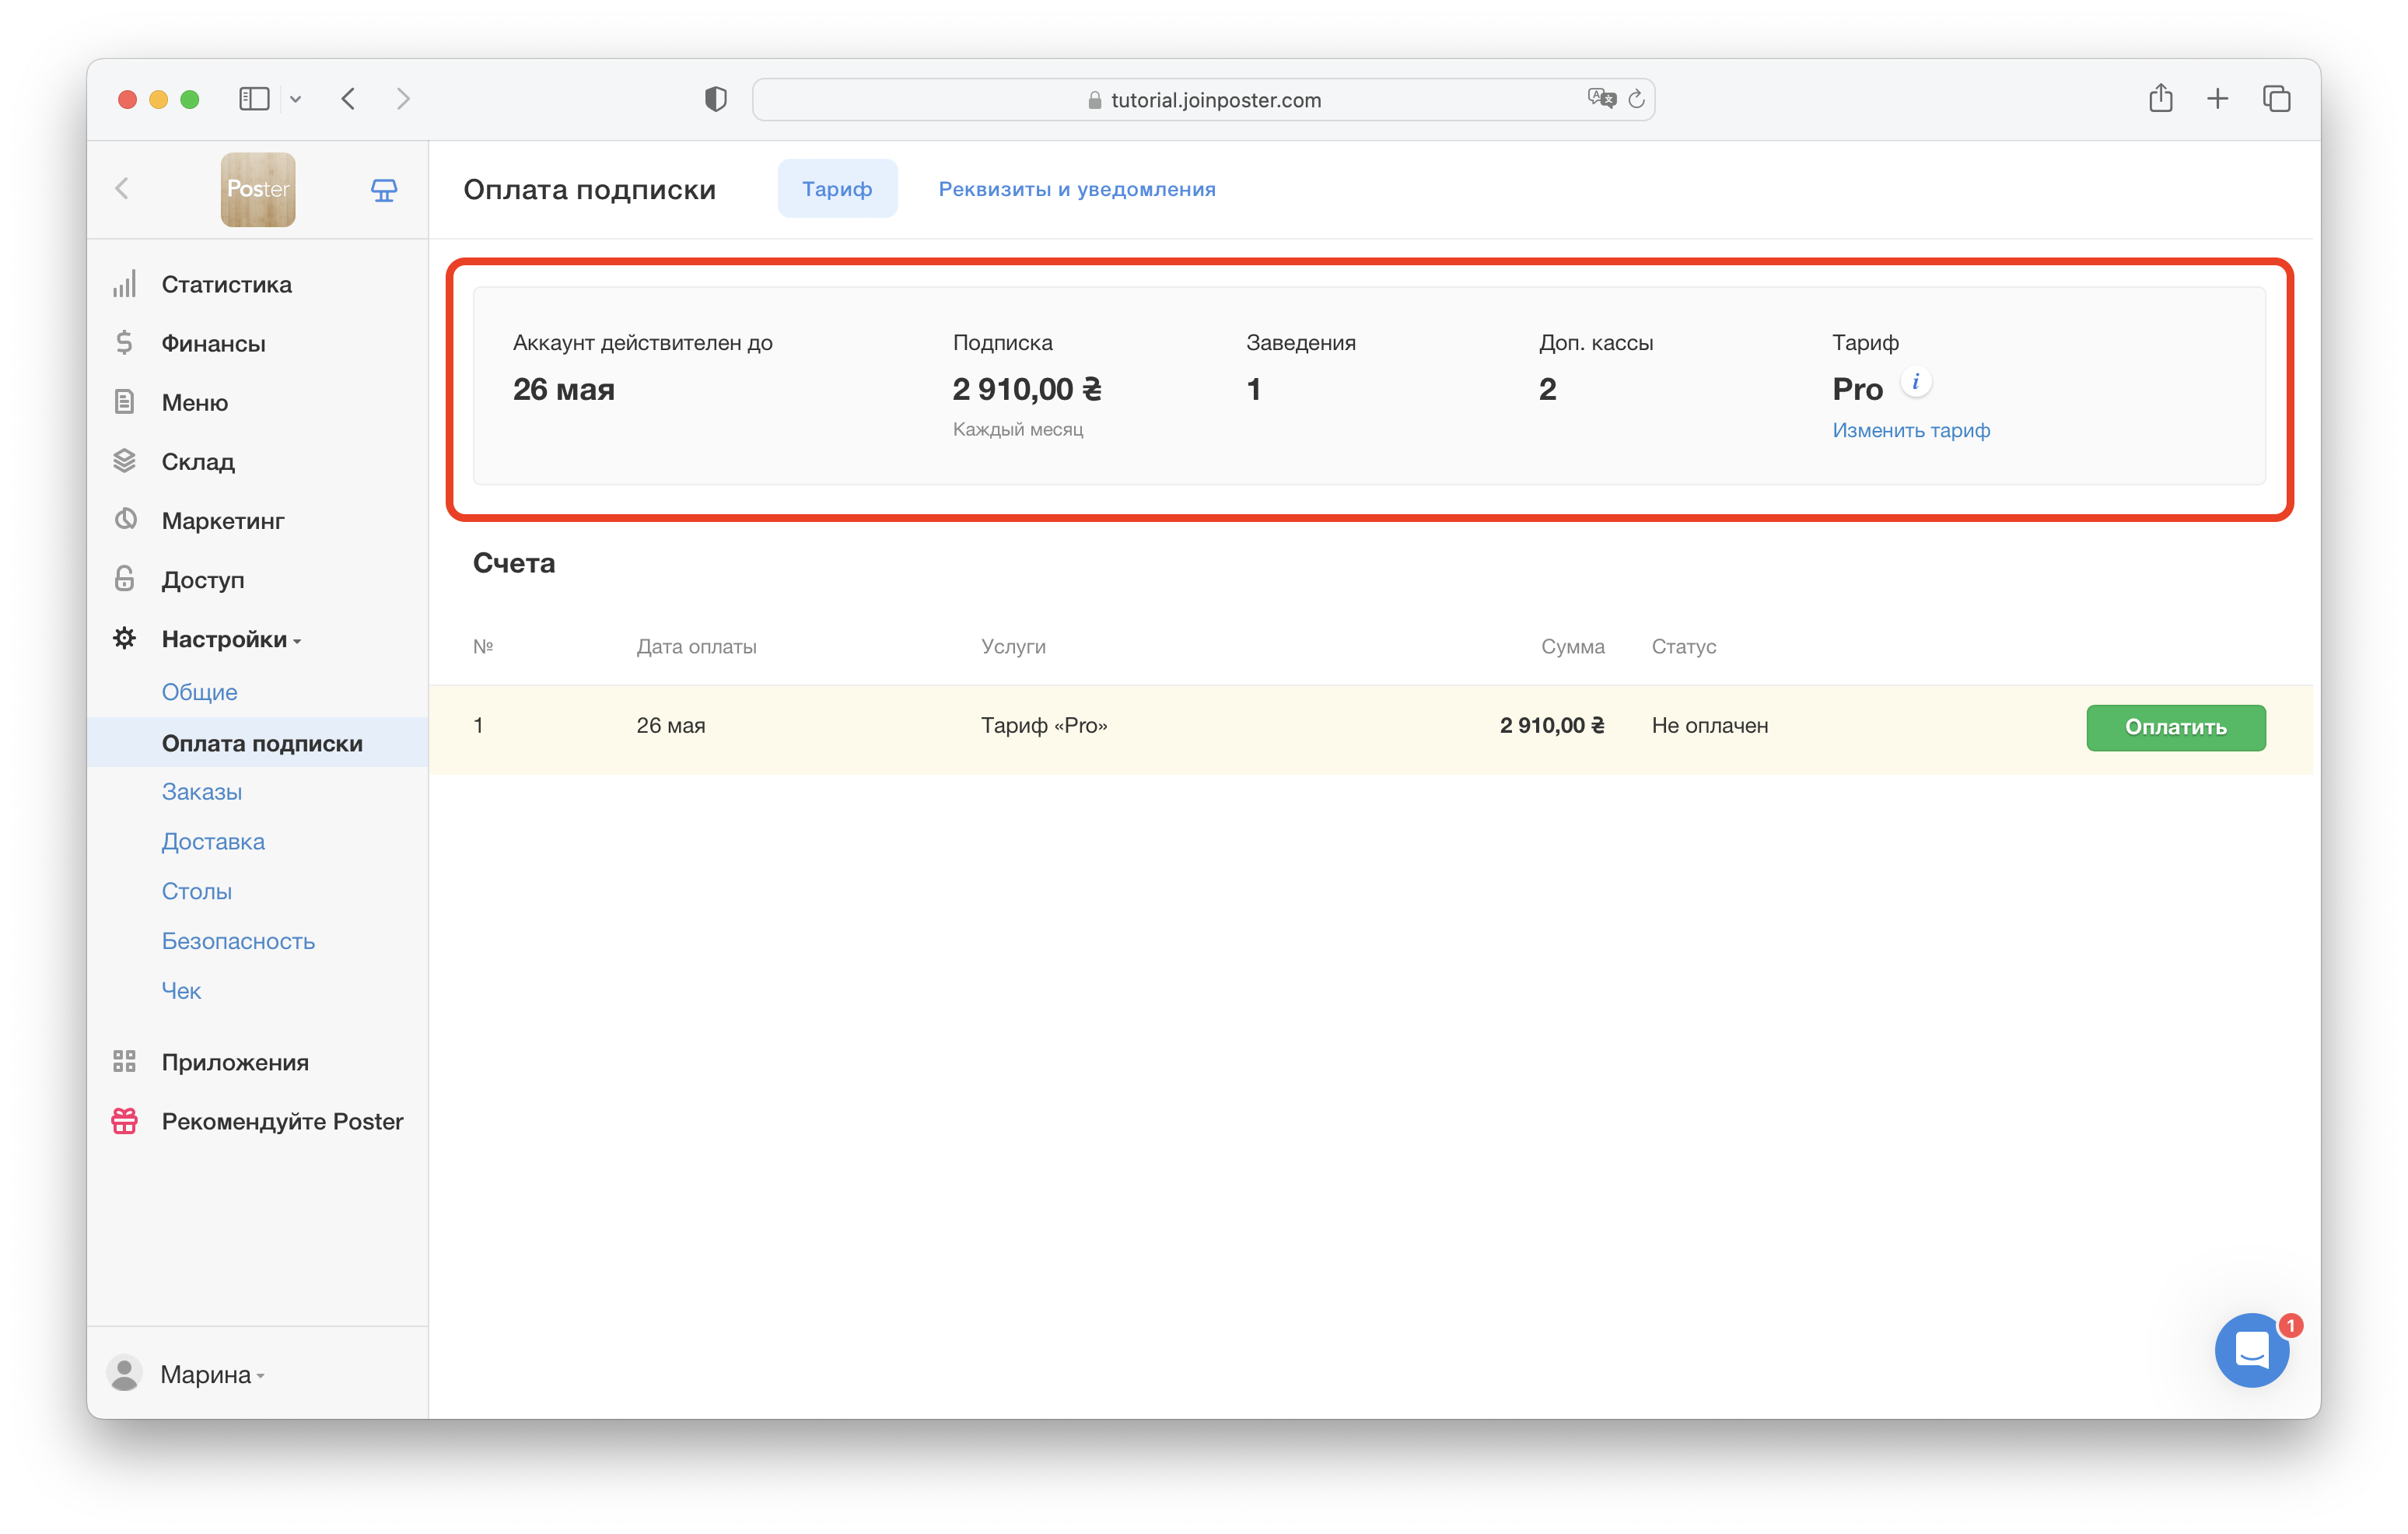Viewport: 2408px width, 1534px height.
Task: Click the Safari share icon
Action: [x=2160, y=99]
